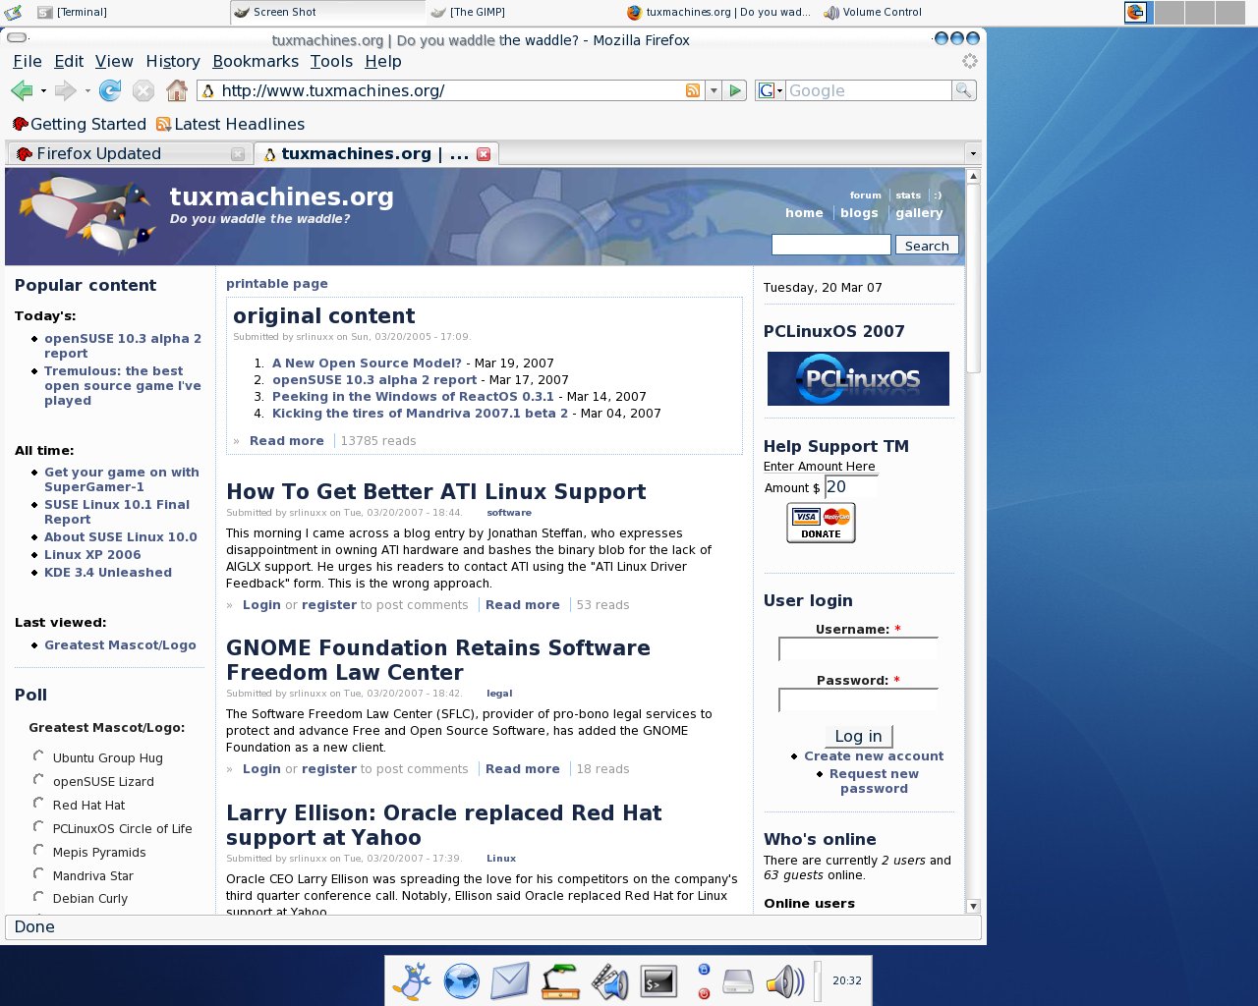Click the RSS feed icon in address bar
Viewport: 1258px width, 1006px height.
click(693, 90)
